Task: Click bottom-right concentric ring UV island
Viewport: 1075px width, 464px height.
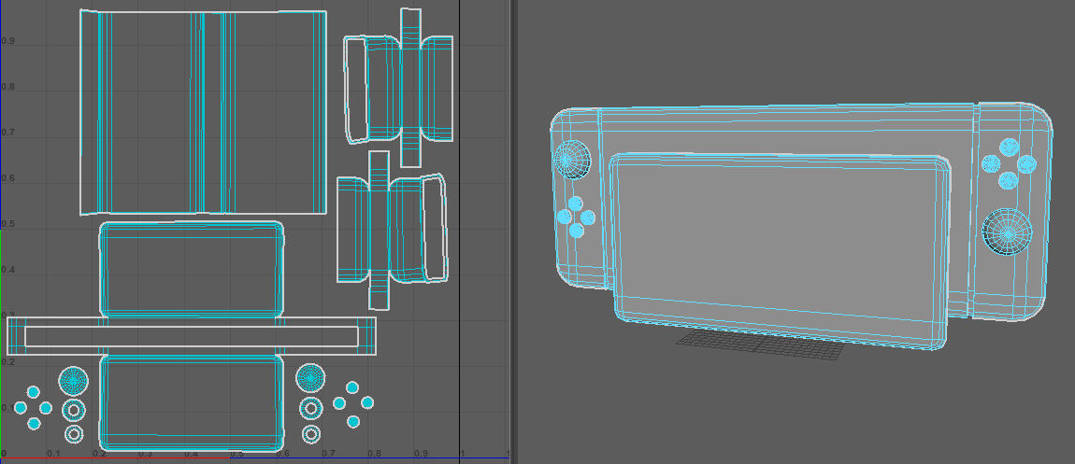Action: [x=310, y=434]
